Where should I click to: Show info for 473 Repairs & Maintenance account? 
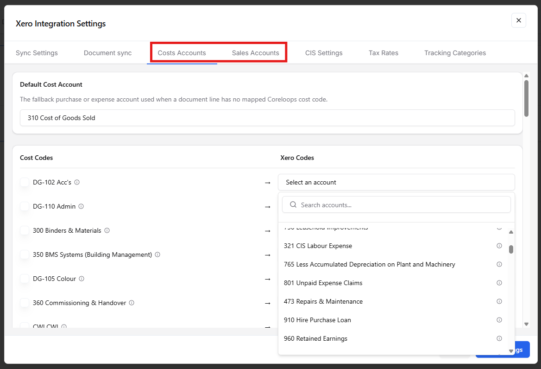click(499, 301)
